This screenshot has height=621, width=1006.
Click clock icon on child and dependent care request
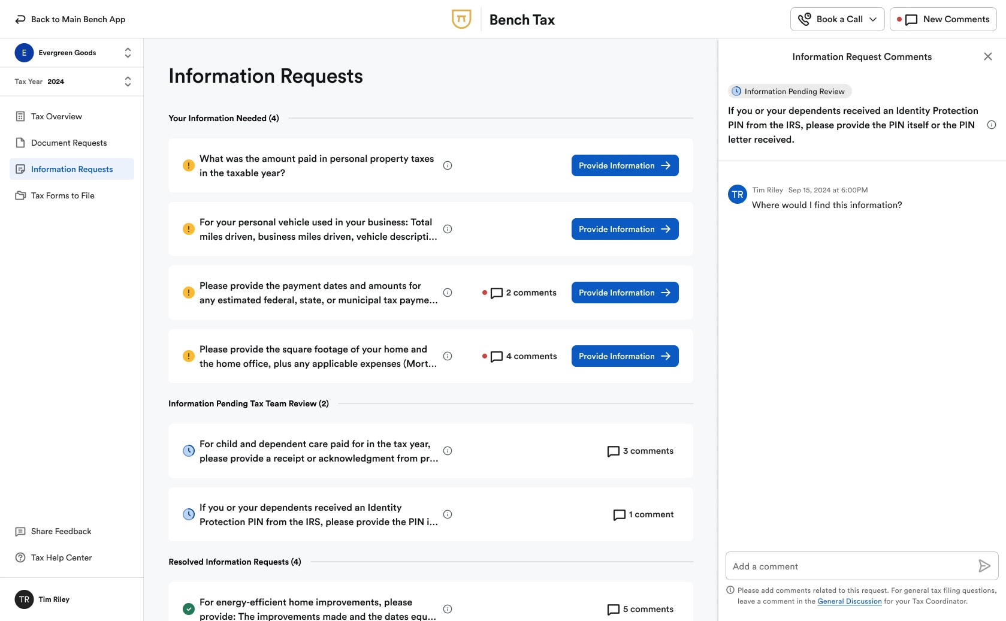188,451
